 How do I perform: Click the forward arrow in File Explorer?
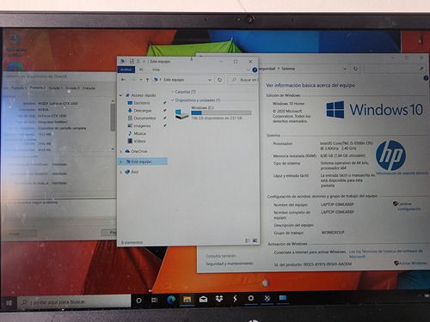pos(133,80)
